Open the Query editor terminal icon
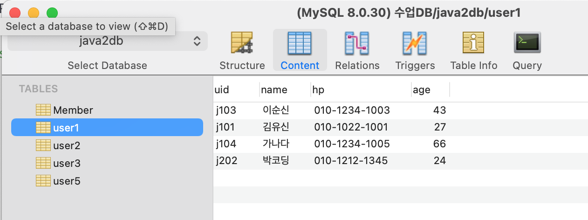 click(527, 43)
